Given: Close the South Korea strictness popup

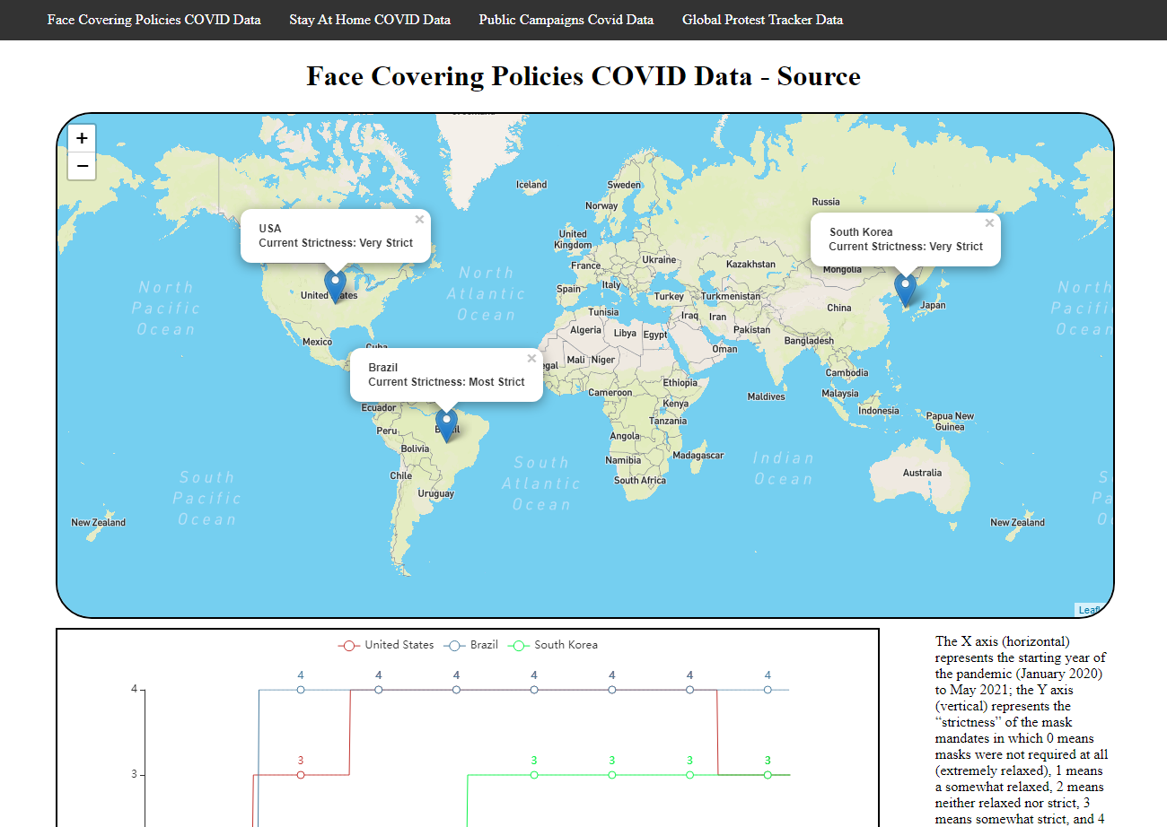Looking at the screenshot, I should tap(989, 222).
